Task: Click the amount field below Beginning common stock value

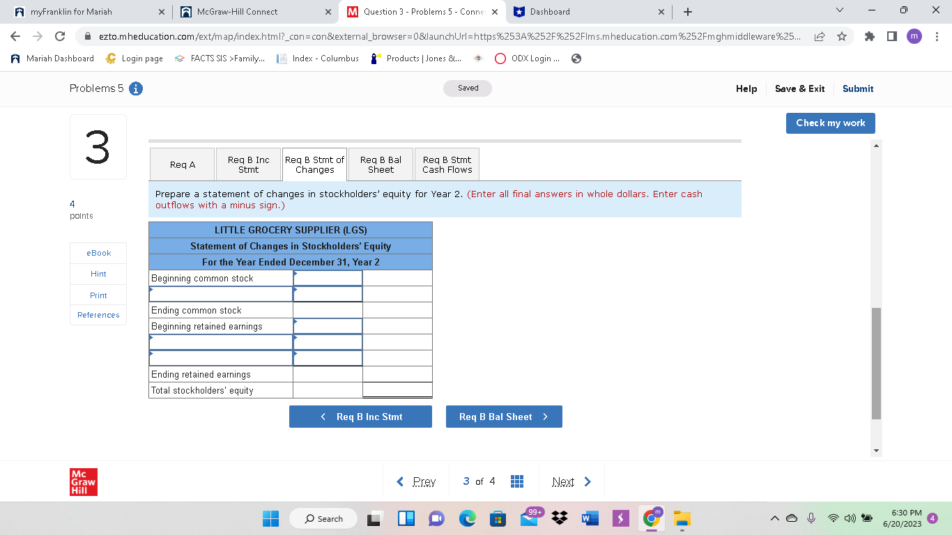Action: pos(328,294)
